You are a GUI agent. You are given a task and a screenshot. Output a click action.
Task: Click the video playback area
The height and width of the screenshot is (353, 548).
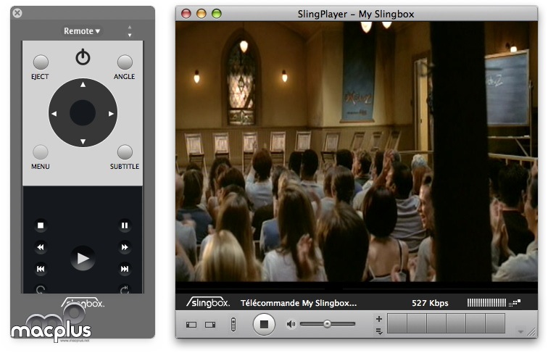point(357,151)
